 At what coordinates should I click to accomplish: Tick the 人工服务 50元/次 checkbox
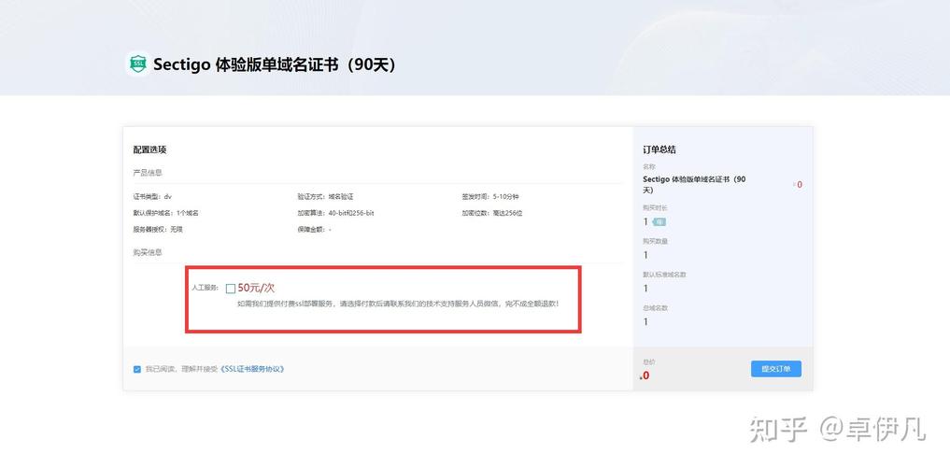[230, 289]
